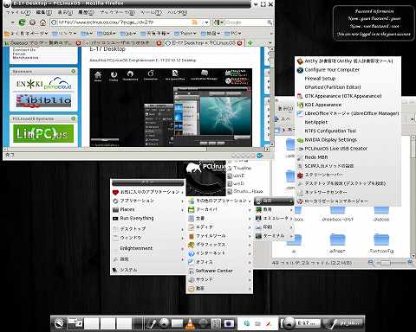This screenshot has width=416, height=332.
Task: Open the PC bookmark folder
Action: [x=232, y=34]
